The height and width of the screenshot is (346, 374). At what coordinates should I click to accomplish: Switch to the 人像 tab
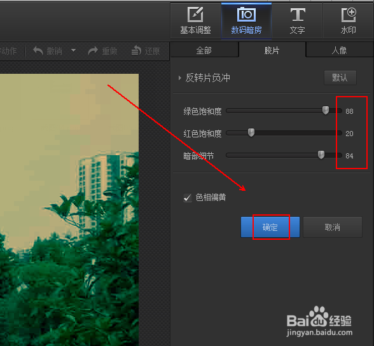340,50
